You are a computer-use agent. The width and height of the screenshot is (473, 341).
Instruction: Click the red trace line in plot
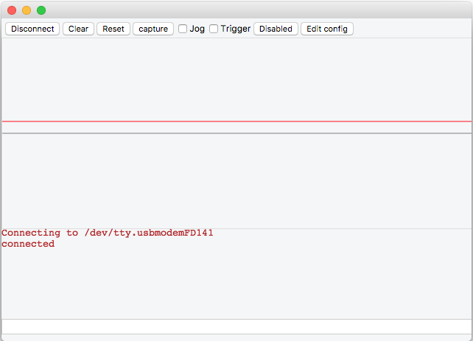point(236,122)
